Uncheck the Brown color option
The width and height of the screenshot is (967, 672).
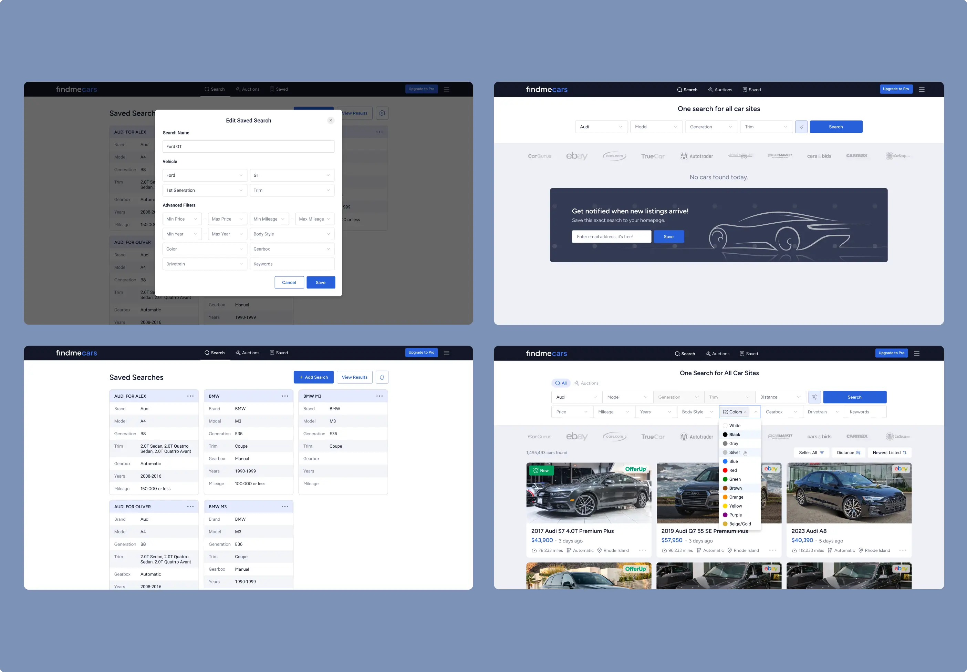[735, 488]
